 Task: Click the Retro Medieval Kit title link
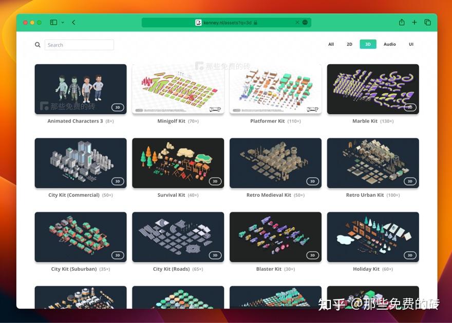pyautogui.click(x=269, y=195)
